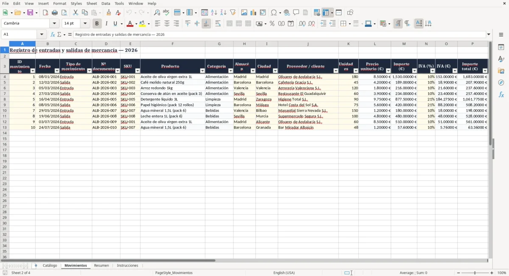
Task: Insert hyperlink using globe icon
Action: click(x=287, y=12)
